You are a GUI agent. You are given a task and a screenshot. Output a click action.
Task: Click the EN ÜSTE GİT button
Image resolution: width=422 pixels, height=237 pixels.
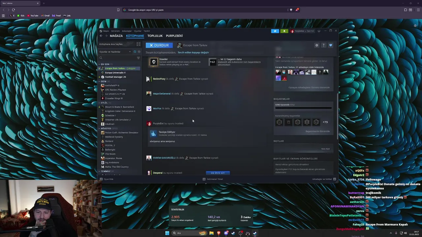click(x=218, y=173)
